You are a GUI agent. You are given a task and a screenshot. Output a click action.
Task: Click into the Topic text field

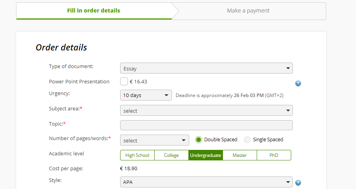click(206, 125)
